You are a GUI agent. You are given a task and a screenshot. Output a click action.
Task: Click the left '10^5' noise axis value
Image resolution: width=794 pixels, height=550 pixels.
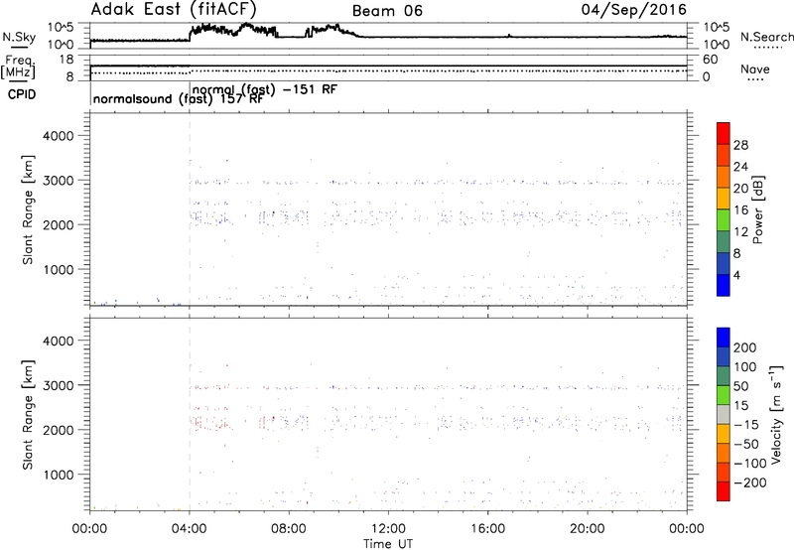tap(61, 28)
